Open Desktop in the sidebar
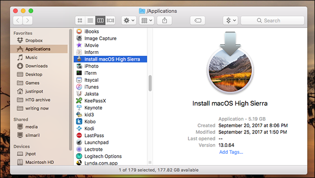Viewport: 315px width, 178px height. [39, 74]
